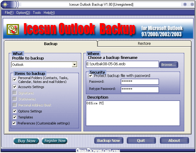This screenshot has width=196, height=153.
Task: Disable Protect backup file with password
Action: [90, 75]
